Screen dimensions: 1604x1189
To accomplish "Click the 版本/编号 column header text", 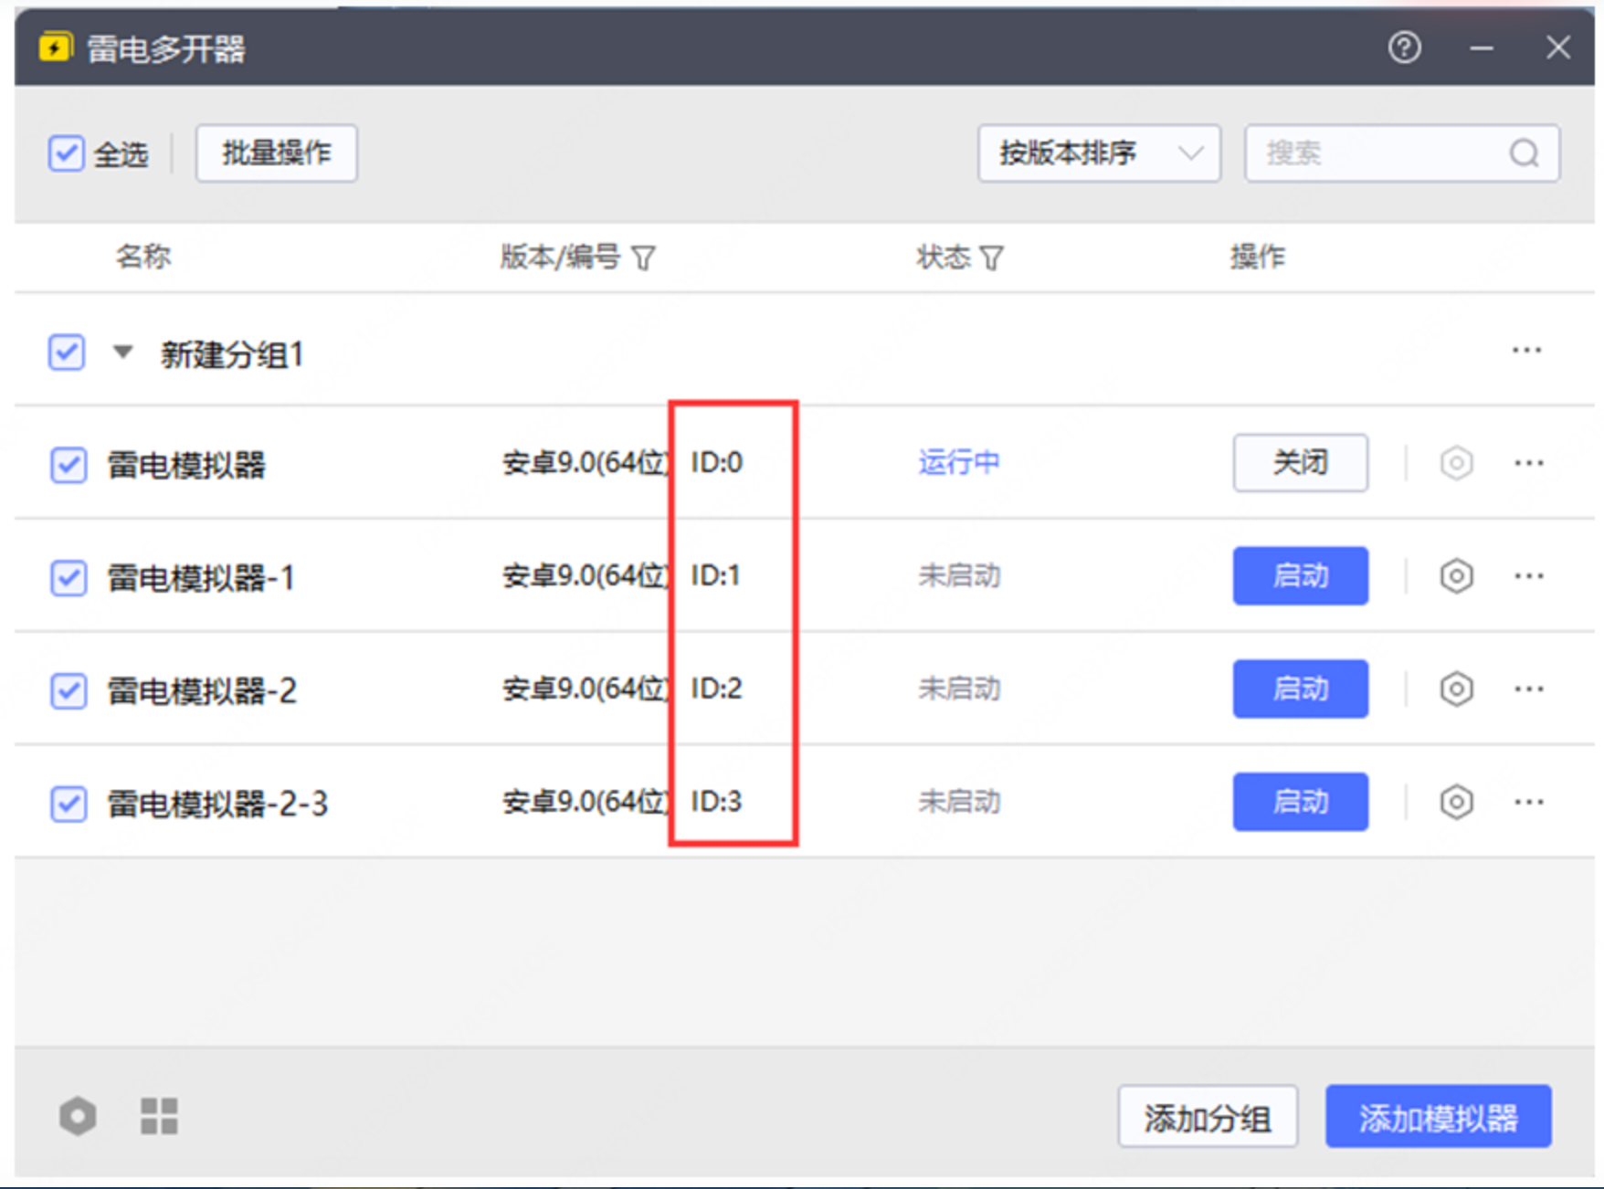I will [560, 258].
